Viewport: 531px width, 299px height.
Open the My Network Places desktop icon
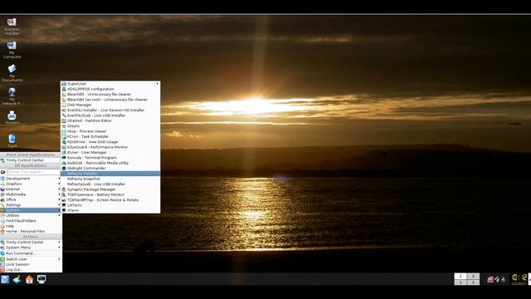pos(12,96)
